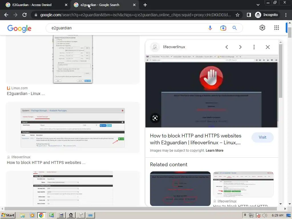Close e2guardian - Google Search tab
292x219 pixels.
[134, 5]
